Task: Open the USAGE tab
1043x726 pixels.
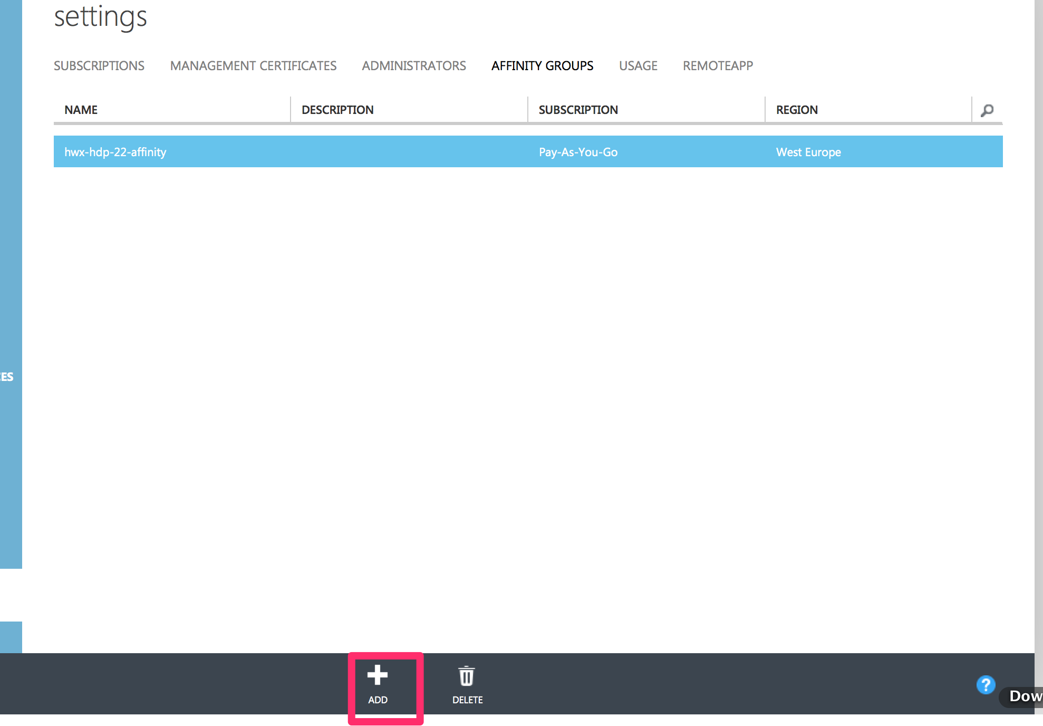Action: (x=638, y=66)
